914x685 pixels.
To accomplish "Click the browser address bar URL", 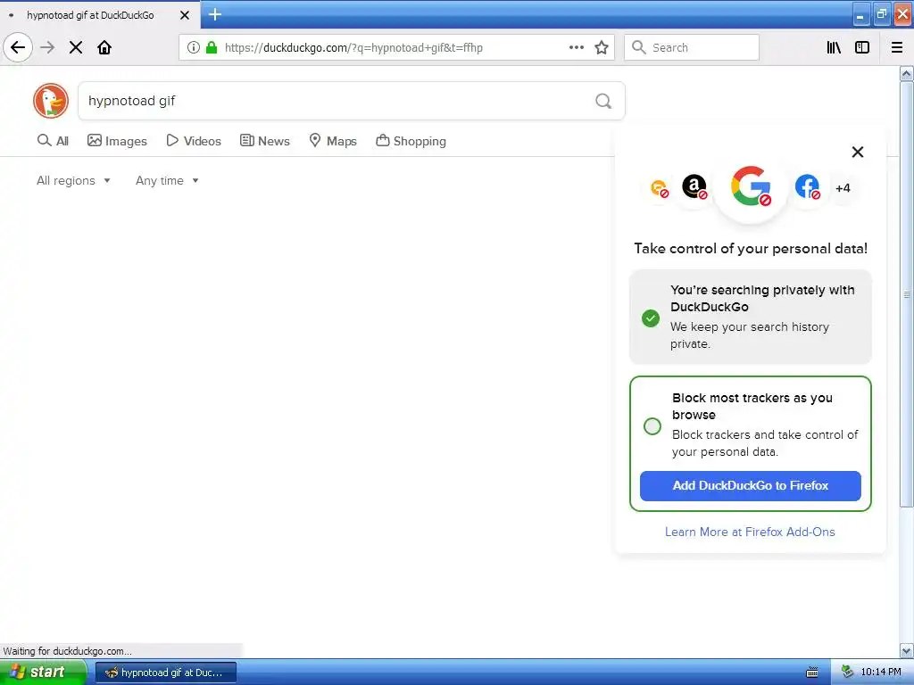I will click(x=353, y=48).
